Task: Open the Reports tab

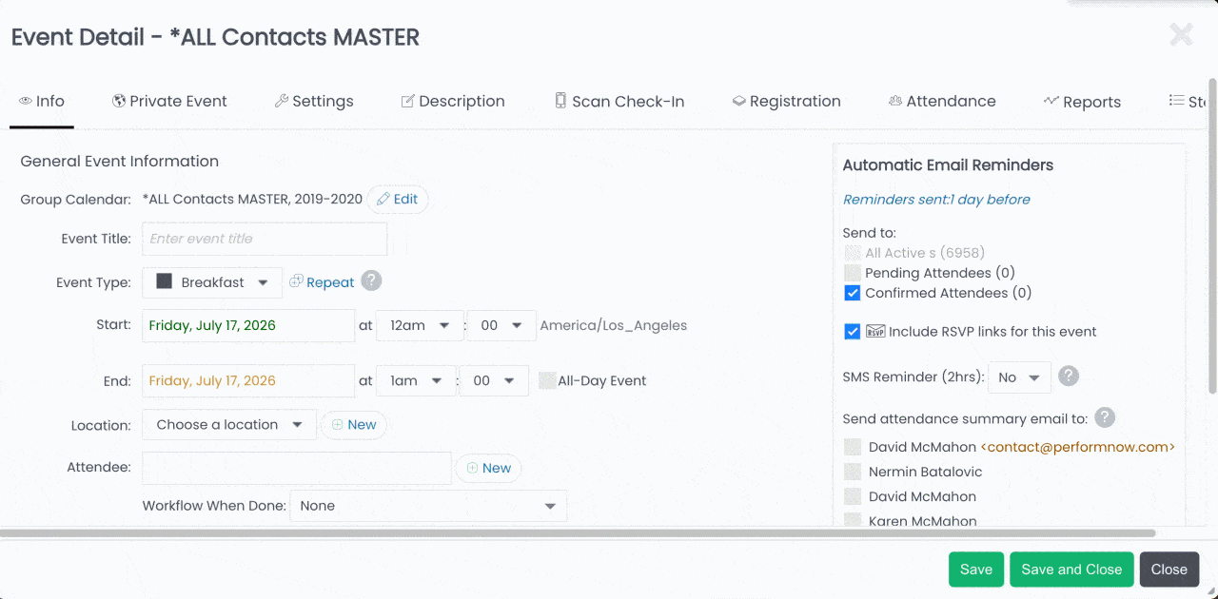Action: pos(1082,102)
